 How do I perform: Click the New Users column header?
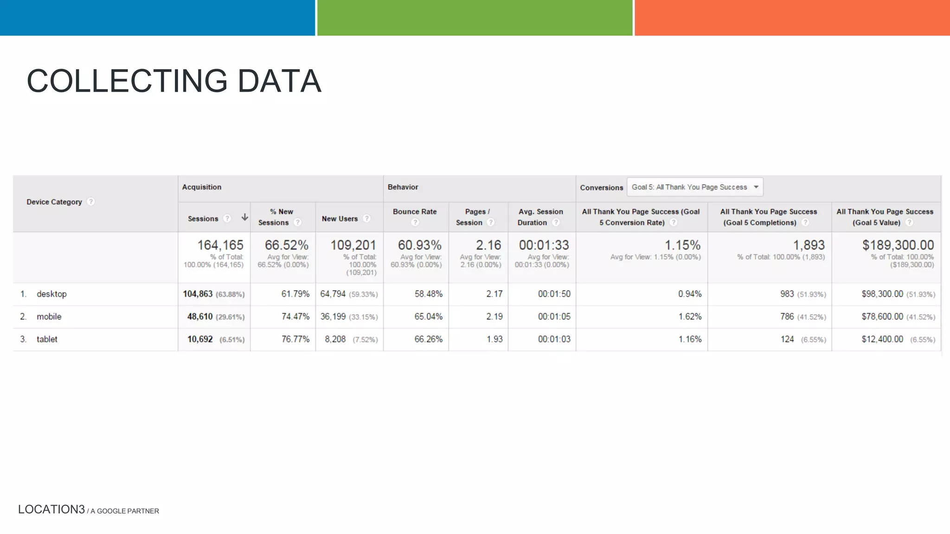(x=340, y=219)
